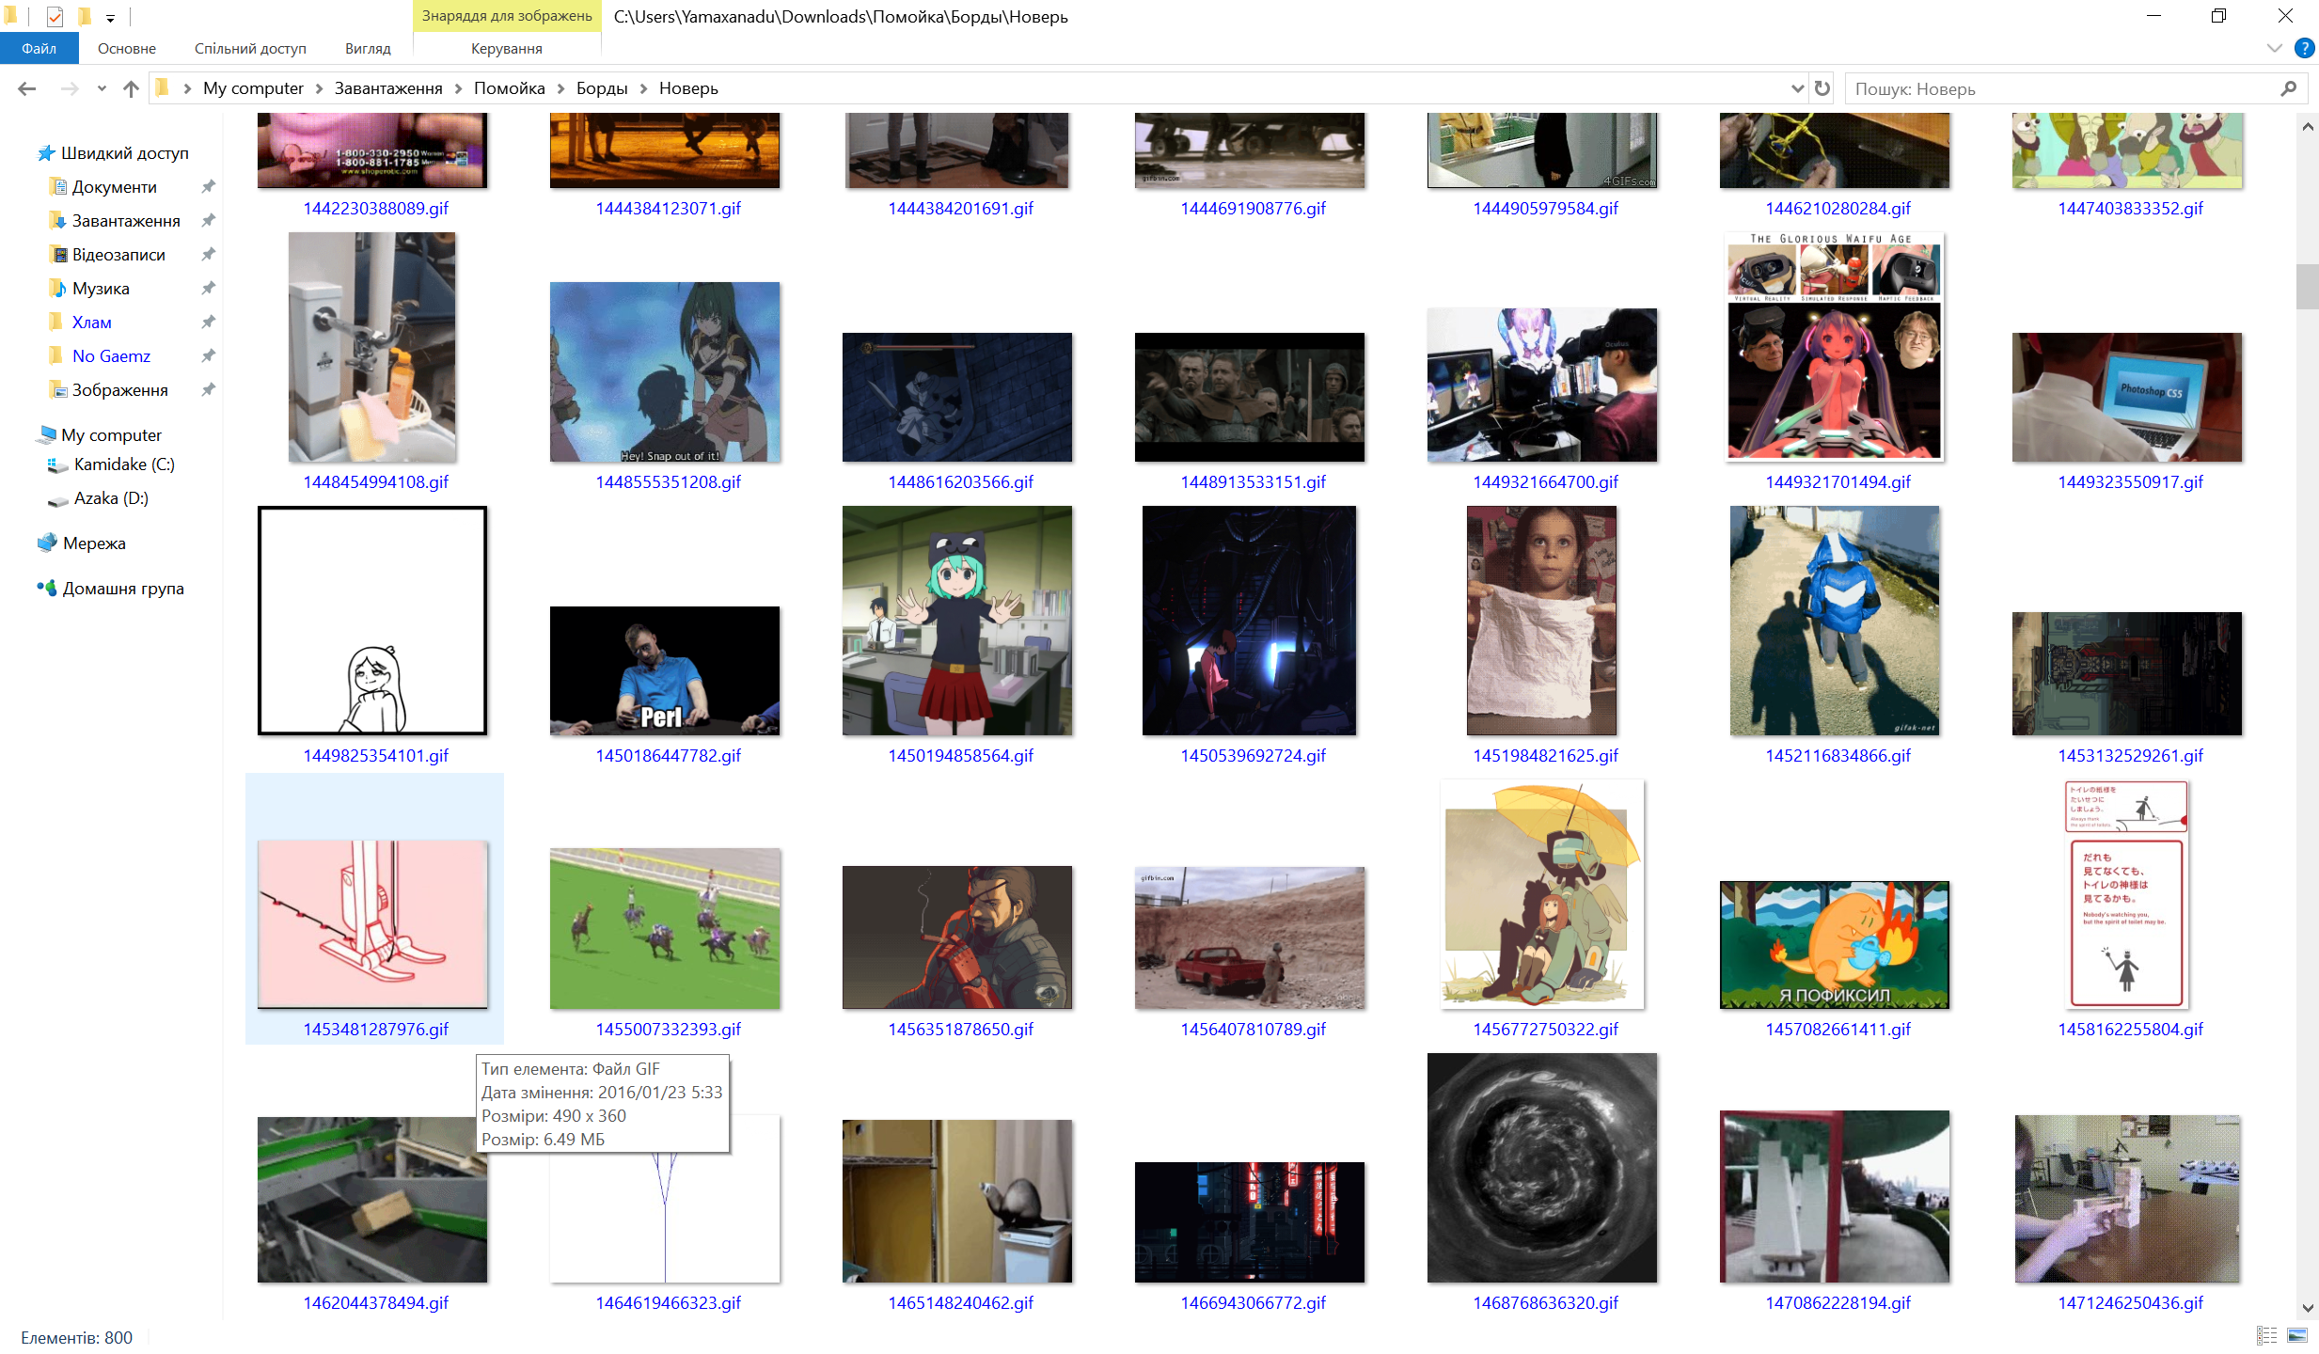
Task: Switch to the large thumbnails view icon
Action: point(2297,1335)
